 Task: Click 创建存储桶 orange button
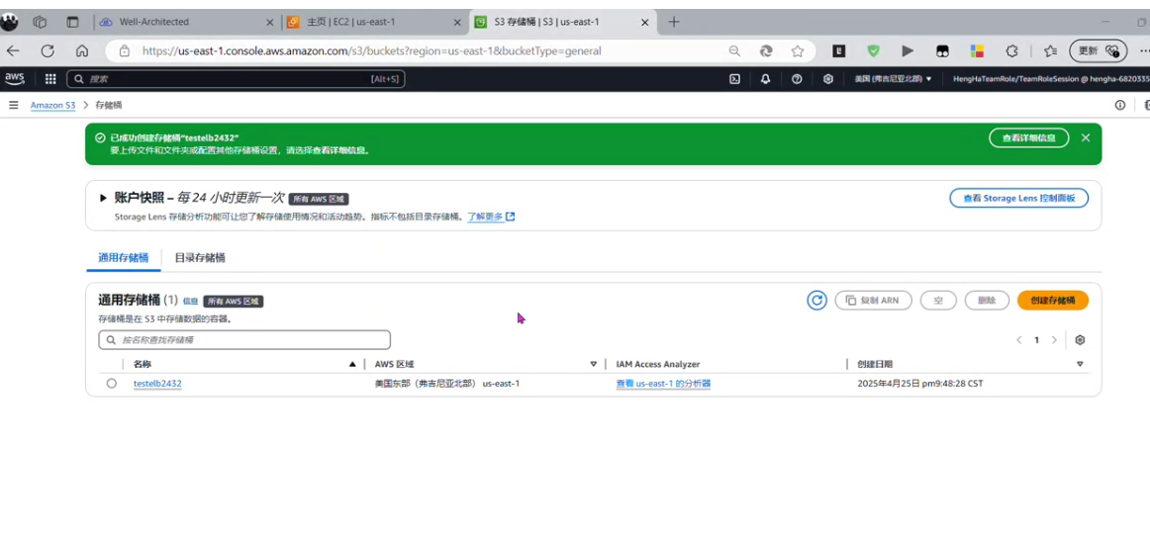pos(1052,301)
